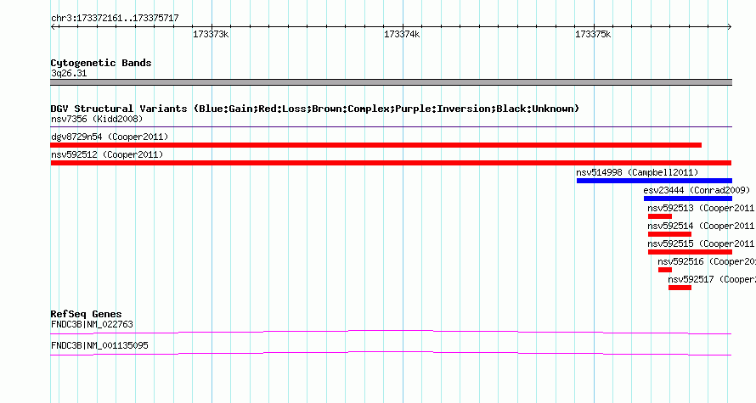
Task: Open the nsv7356 (Kidd2008) label
Action: 97,119
